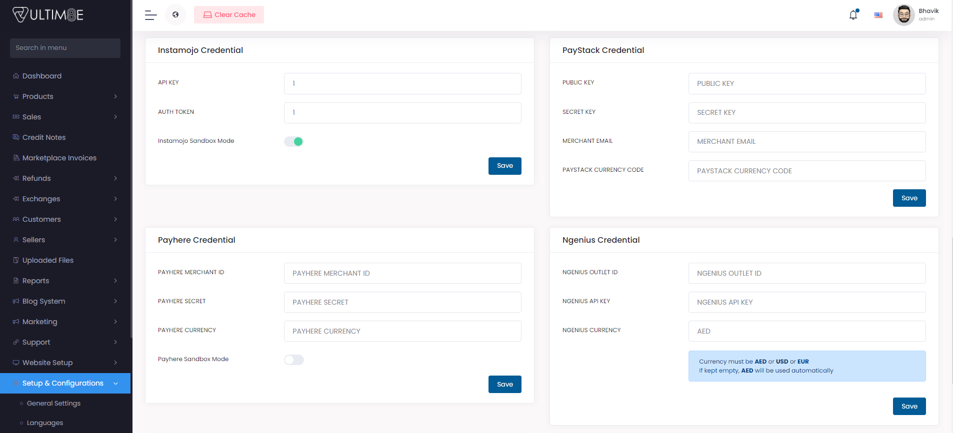This screenshot has height=433, width=953.
Task: Click the Exchanges back-arrow icon
Action: pos(16,199)
